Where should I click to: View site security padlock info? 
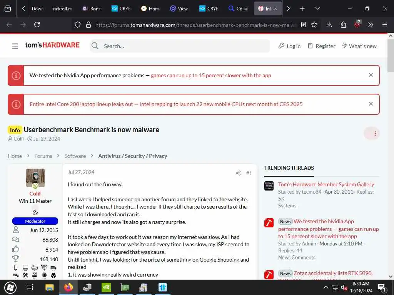[x=88, y=25]
